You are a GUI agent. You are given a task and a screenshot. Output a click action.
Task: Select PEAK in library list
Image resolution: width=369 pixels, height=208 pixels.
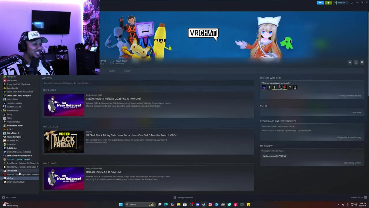[x=9, y=118]
